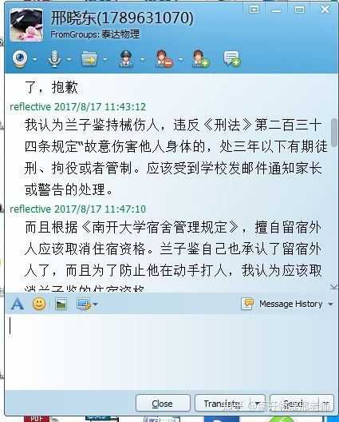This screenshot has height=422, width=339.
Task: Expand the file transfer dropdown arrow
Action: click(105, 59)
